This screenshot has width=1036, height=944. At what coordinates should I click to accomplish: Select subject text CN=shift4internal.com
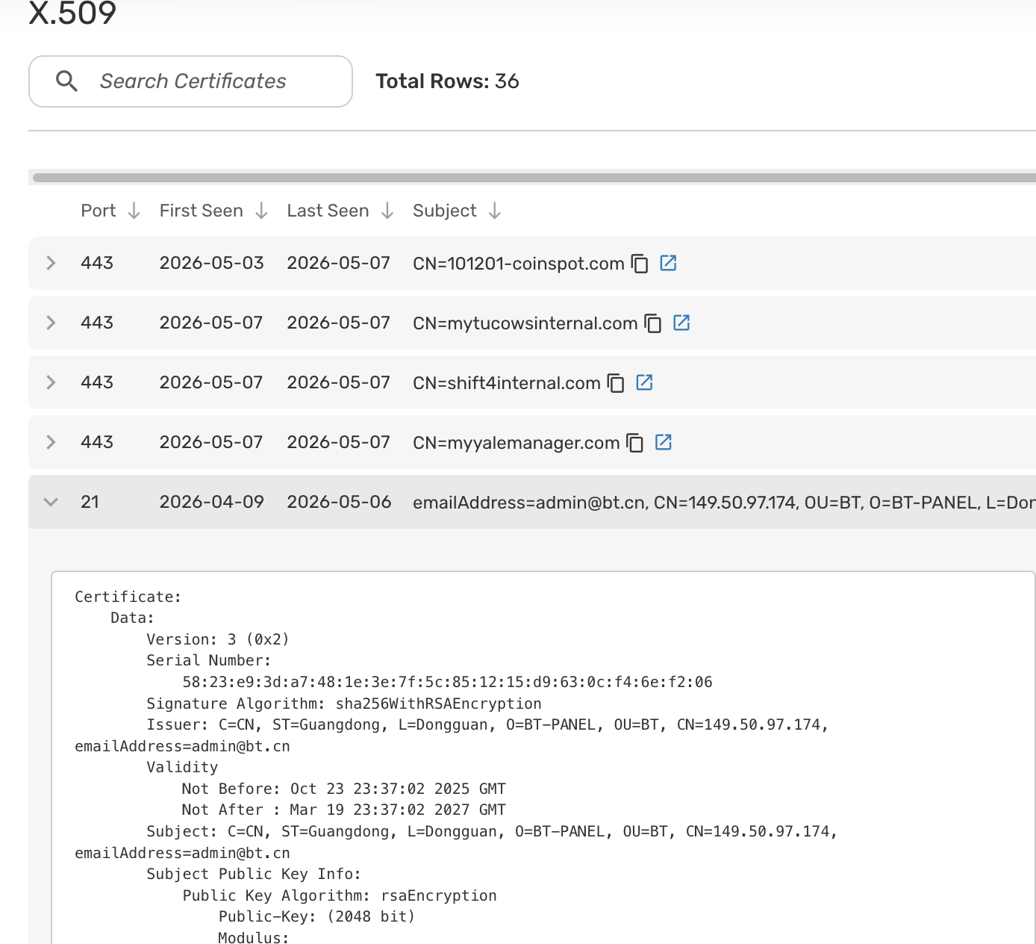(x=507, y=383)
